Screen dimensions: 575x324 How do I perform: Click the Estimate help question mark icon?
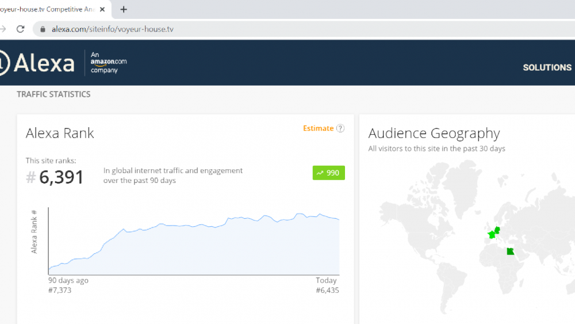pyautogui.click(x=340, y=128)
